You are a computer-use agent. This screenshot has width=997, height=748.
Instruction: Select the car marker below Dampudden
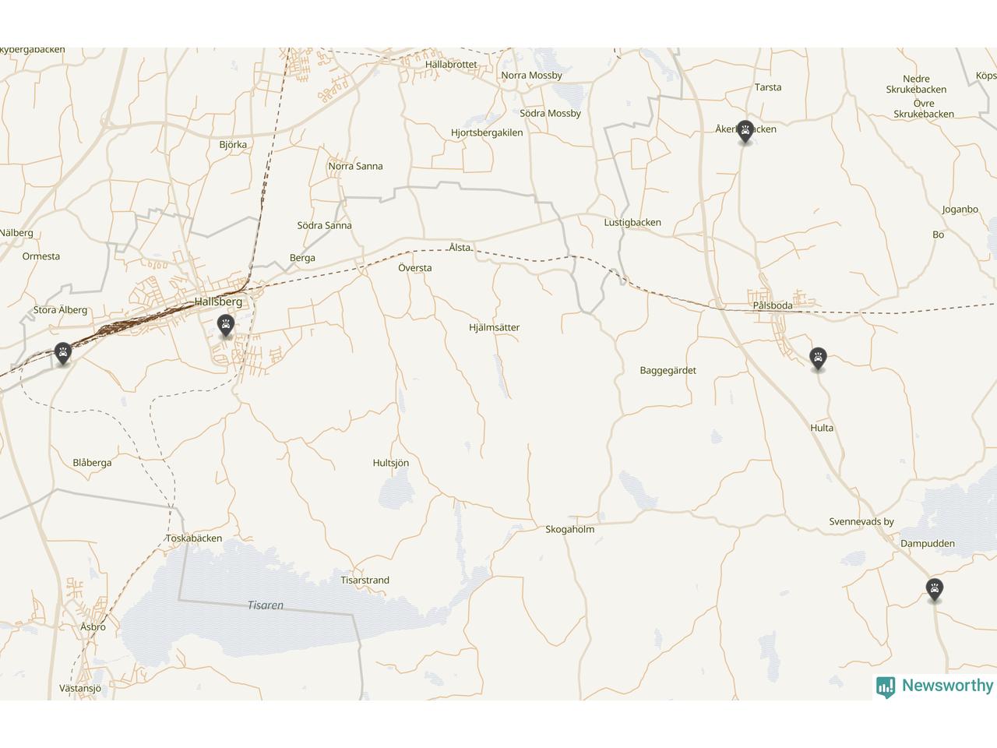click(935, 589)
